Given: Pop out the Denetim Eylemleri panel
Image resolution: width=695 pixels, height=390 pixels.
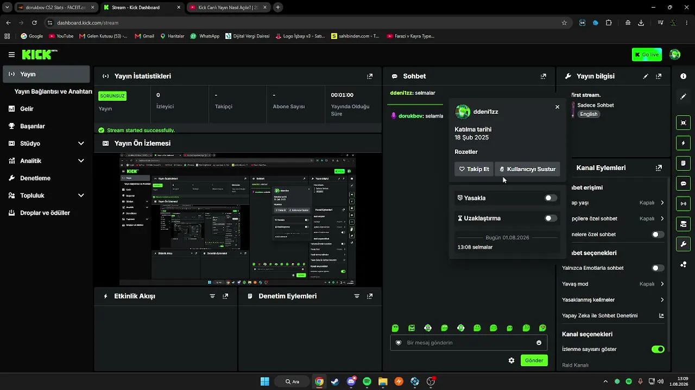Looking at the screenshot, I should coord(370,296).
